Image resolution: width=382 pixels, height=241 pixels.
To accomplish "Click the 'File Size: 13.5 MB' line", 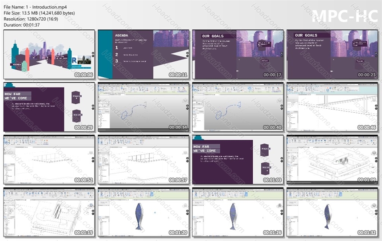I will pos(39,13).
